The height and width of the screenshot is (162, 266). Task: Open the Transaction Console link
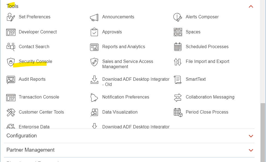[39, 97]
